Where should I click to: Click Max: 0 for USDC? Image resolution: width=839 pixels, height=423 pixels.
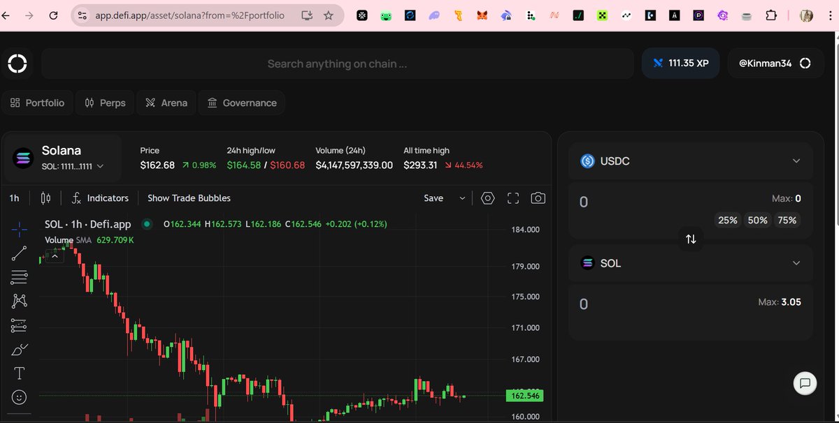(x=787, y=199)
